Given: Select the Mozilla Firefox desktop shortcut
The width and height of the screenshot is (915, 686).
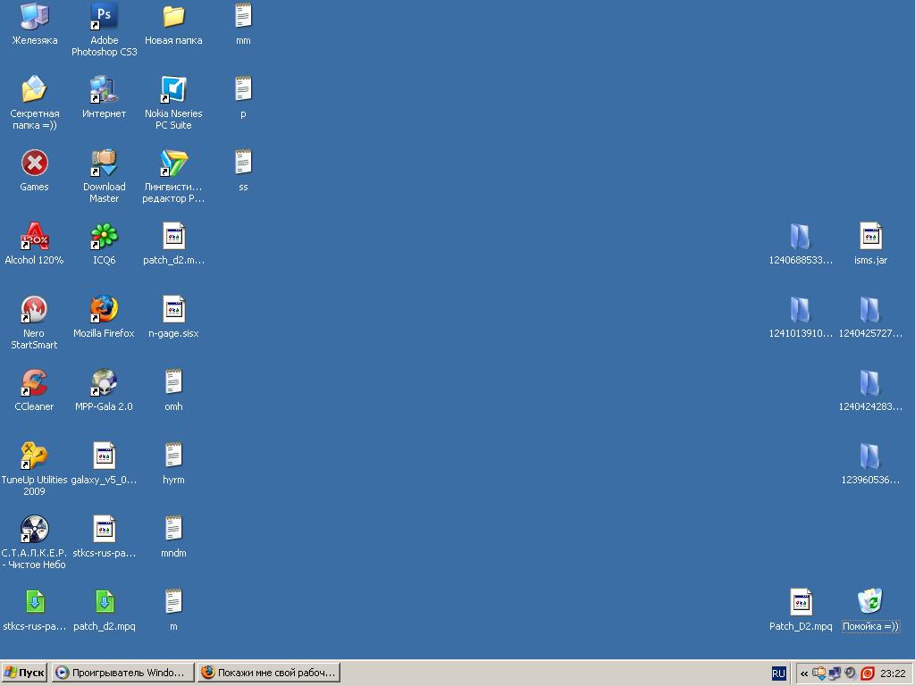Looking at the screenshot, I should coord(104,310).
